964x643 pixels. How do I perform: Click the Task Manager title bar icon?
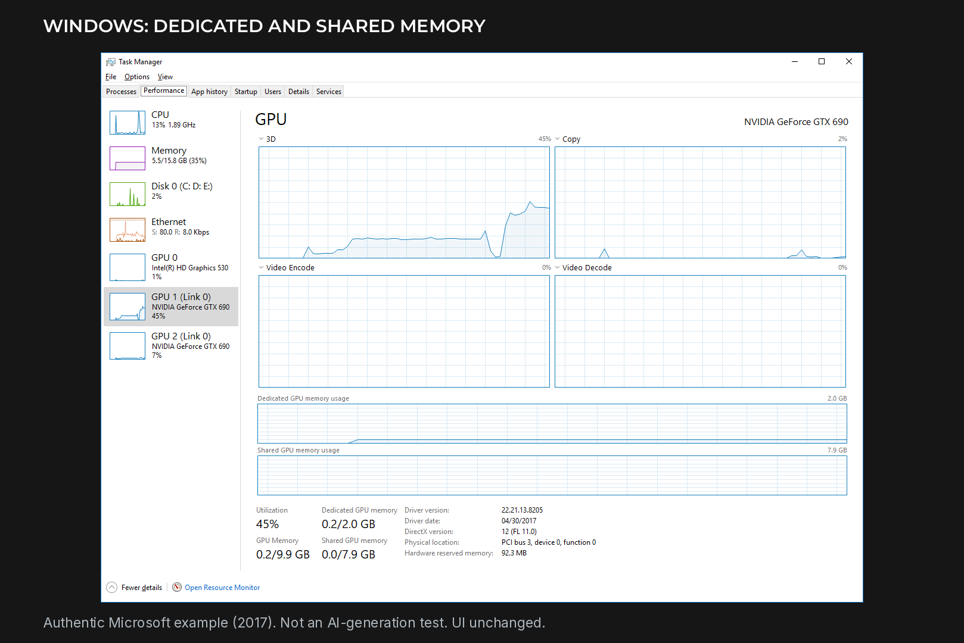[x=111, y=62]
